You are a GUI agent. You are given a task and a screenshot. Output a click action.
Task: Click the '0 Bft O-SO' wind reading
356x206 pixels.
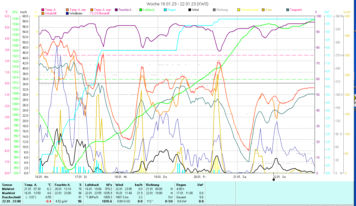(x=123, y=201)
